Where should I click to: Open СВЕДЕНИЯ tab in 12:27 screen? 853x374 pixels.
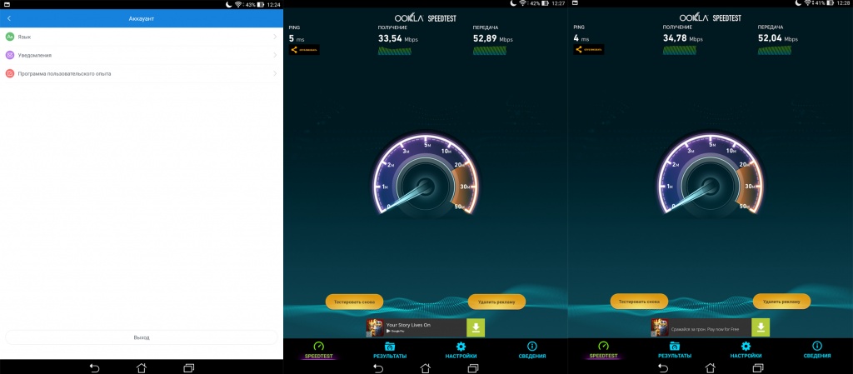click(x=532, y=351)
